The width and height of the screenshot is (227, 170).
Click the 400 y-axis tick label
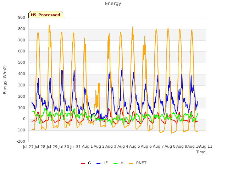[22, 74]
